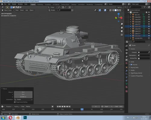
Task: Expand the Rigid Body World panel
Action: pos(136,73)
